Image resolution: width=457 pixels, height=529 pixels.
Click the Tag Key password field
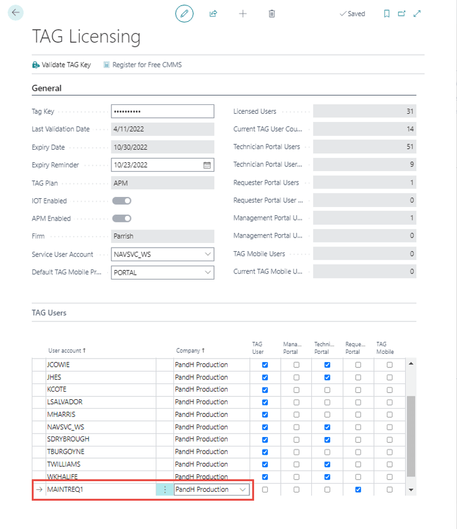point(163,111)
